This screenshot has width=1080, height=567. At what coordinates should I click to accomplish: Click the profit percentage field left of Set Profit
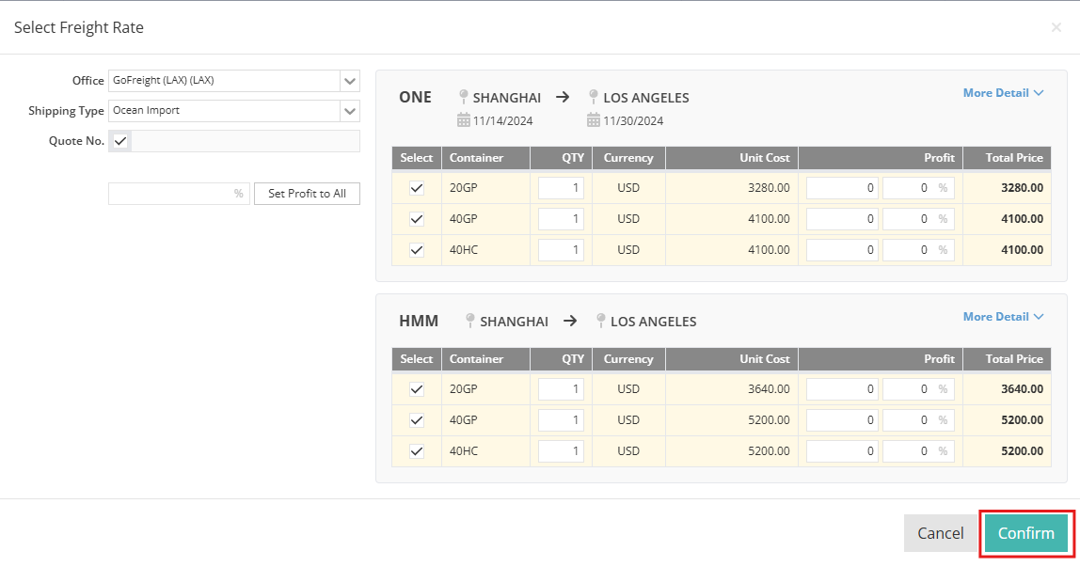(x=170, y=194)
